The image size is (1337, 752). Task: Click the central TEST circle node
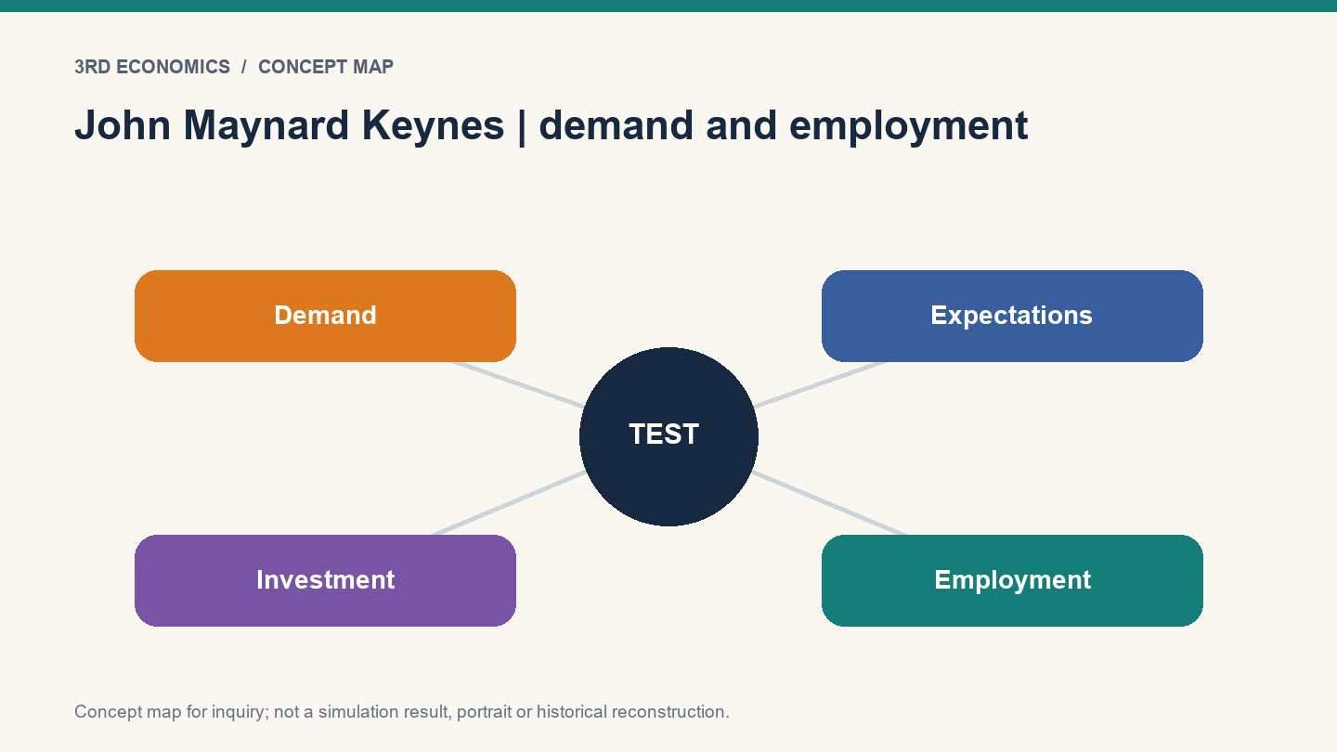(668, 436)
